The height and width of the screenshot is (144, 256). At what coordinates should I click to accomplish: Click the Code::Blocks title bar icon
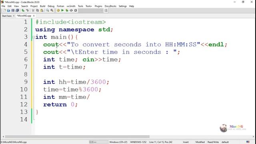click(2, 2)
